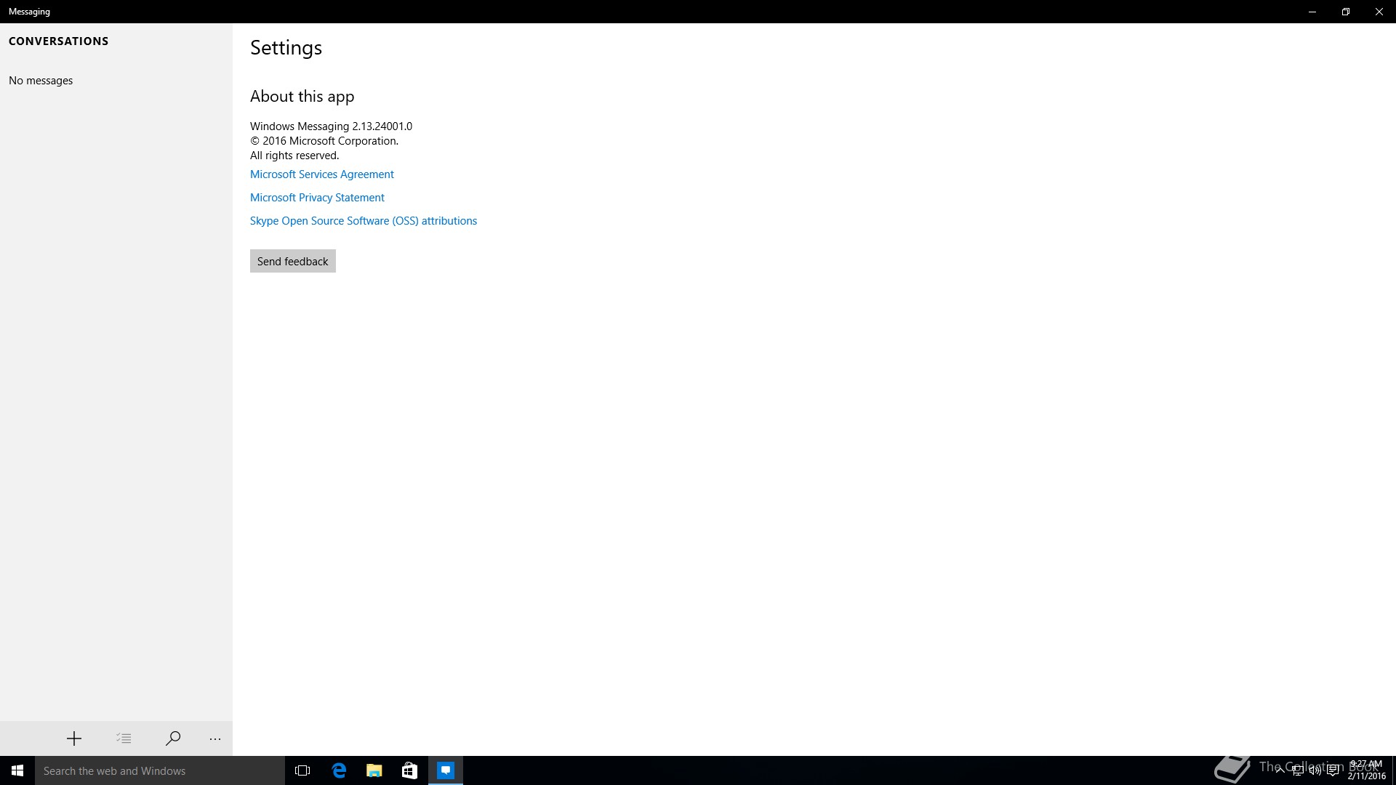
Task: Click the '© 2016 Microsoft Corporation.' text
Action: tap(324, 141)
